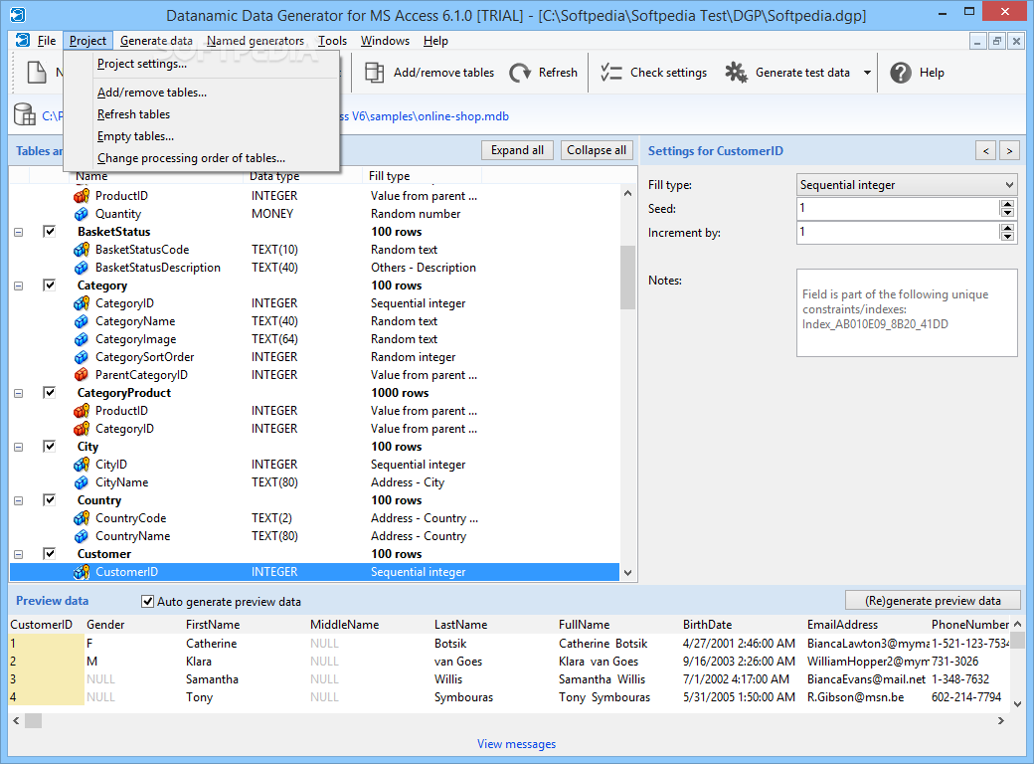Decrease the Increment by value
Viewport: 1034px width, 764px height.
[1007, 236]
